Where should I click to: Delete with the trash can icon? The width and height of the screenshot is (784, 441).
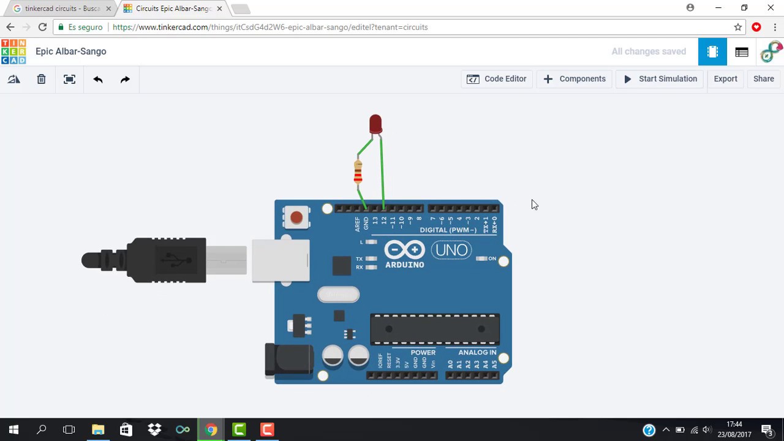pyautogui.click(x=41, y=79)
